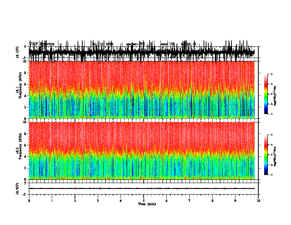Click the ch.2 log(PSD) colorbar label
Image resolution: width=291 pixels, height=225 pixels.
[275, 157]
